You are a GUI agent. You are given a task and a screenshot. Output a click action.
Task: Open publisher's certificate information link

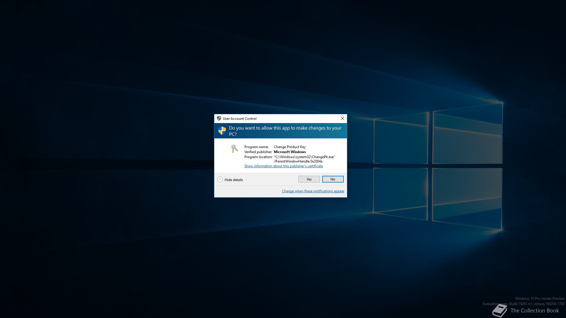tap(283, 166)
